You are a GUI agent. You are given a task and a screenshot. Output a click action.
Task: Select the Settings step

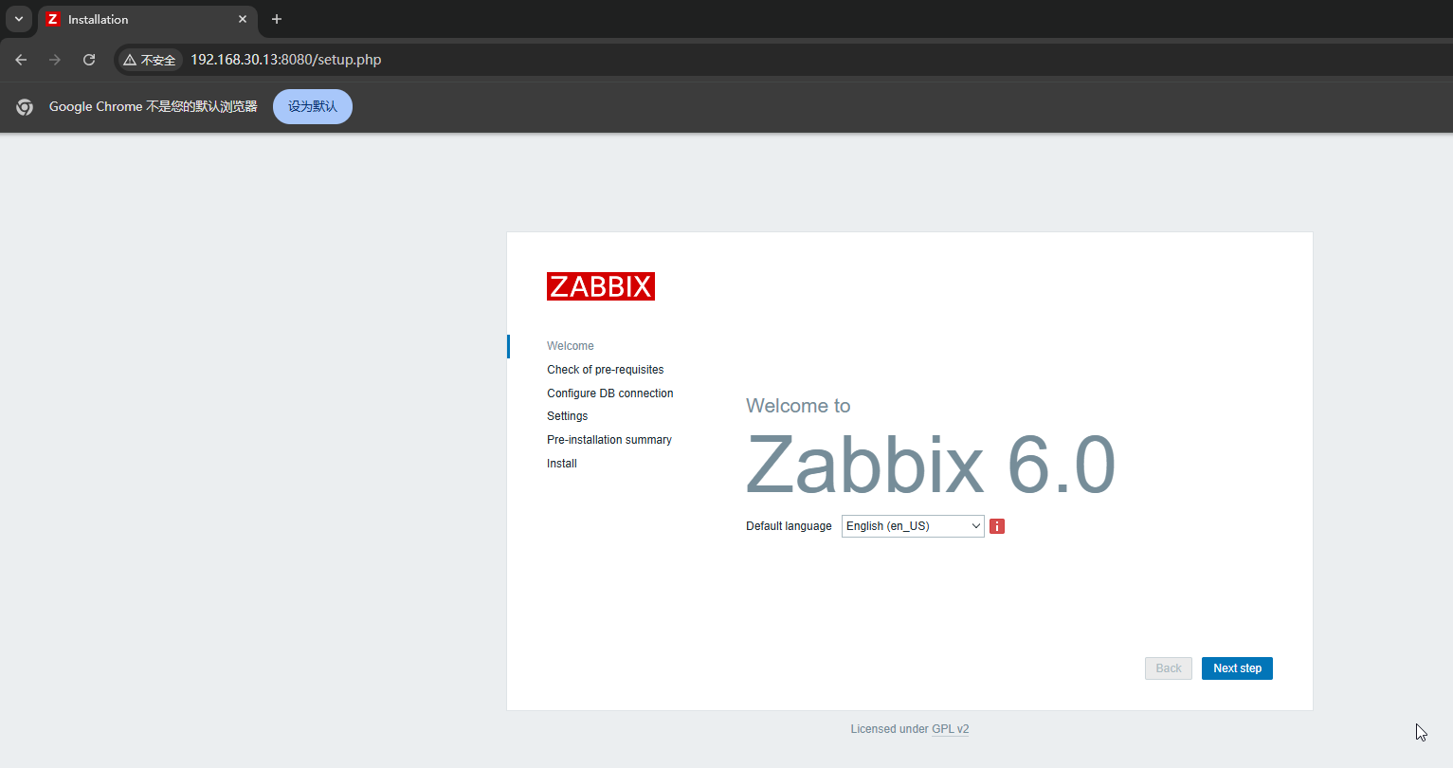click(567, 416)
